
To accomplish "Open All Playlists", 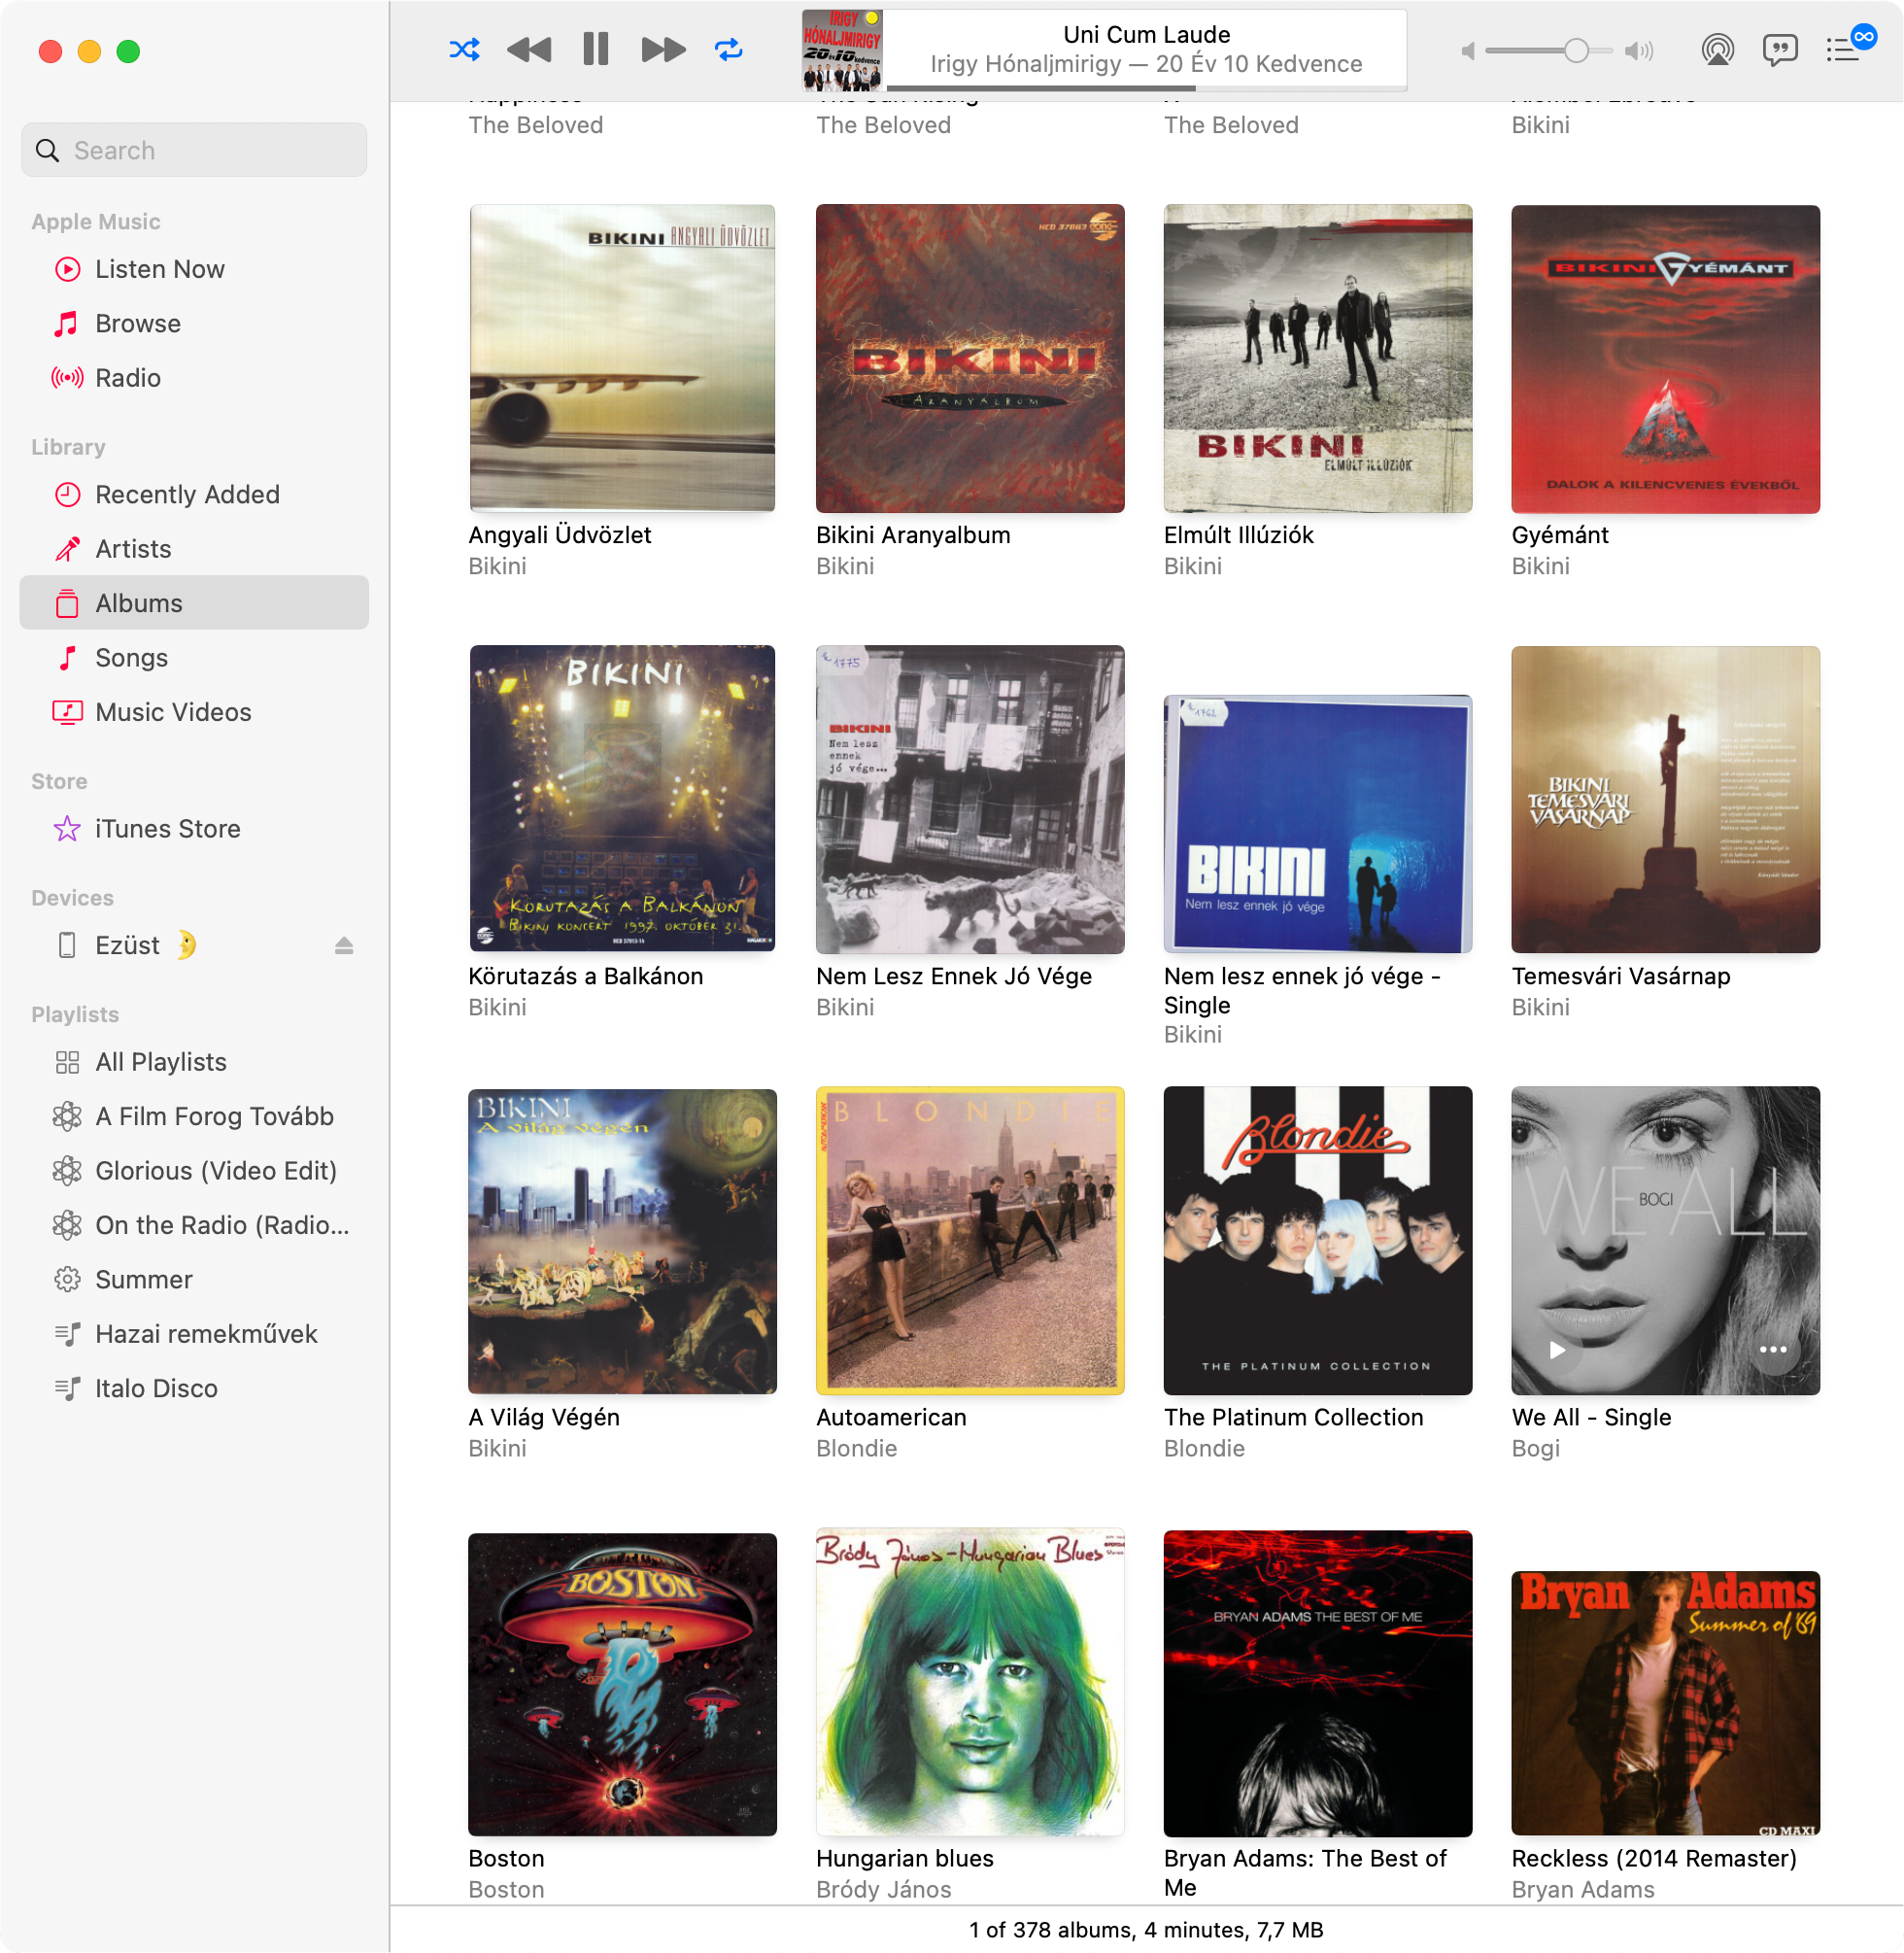I will point(195,1061).
